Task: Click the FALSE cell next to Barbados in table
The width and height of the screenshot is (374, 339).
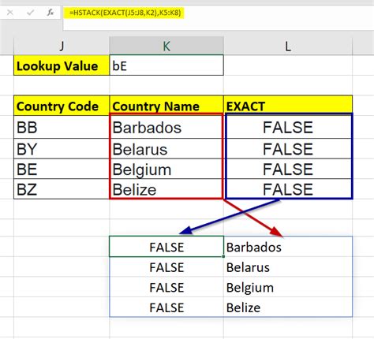Action: pos(288,127)
